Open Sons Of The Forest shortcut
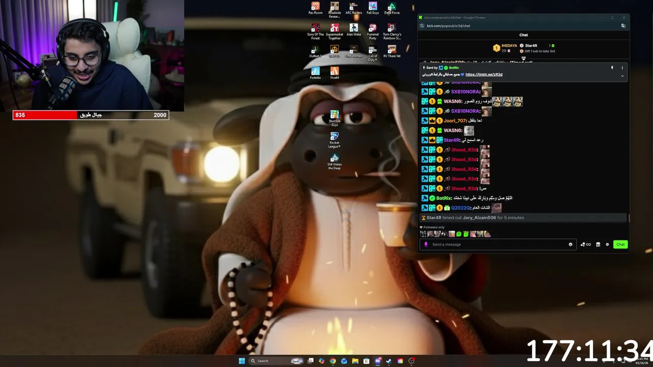Screen dimensions: 653x367 coord(315,31)
